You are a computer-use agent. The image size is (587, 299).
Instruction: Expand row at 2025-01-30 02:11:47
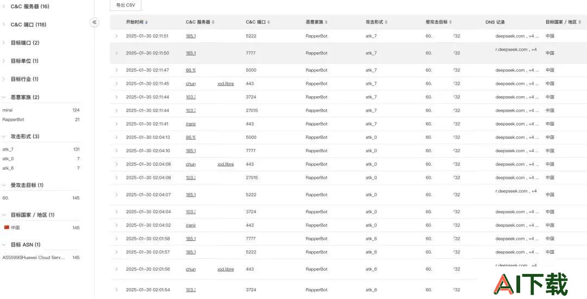click(x=116, y=70)
